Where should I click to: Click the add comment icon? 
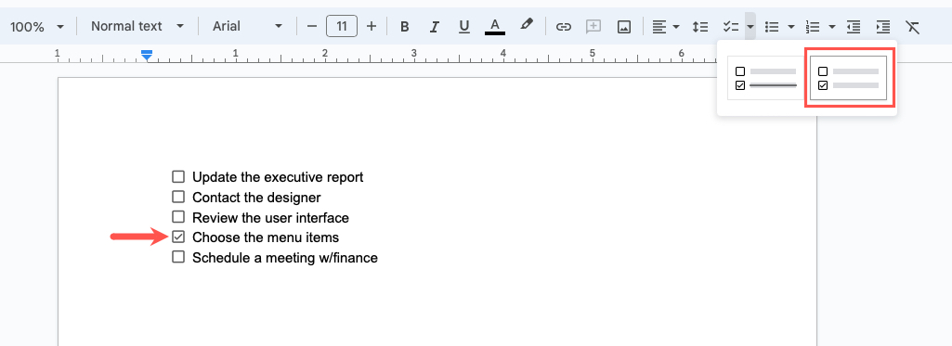pos(593,27)
